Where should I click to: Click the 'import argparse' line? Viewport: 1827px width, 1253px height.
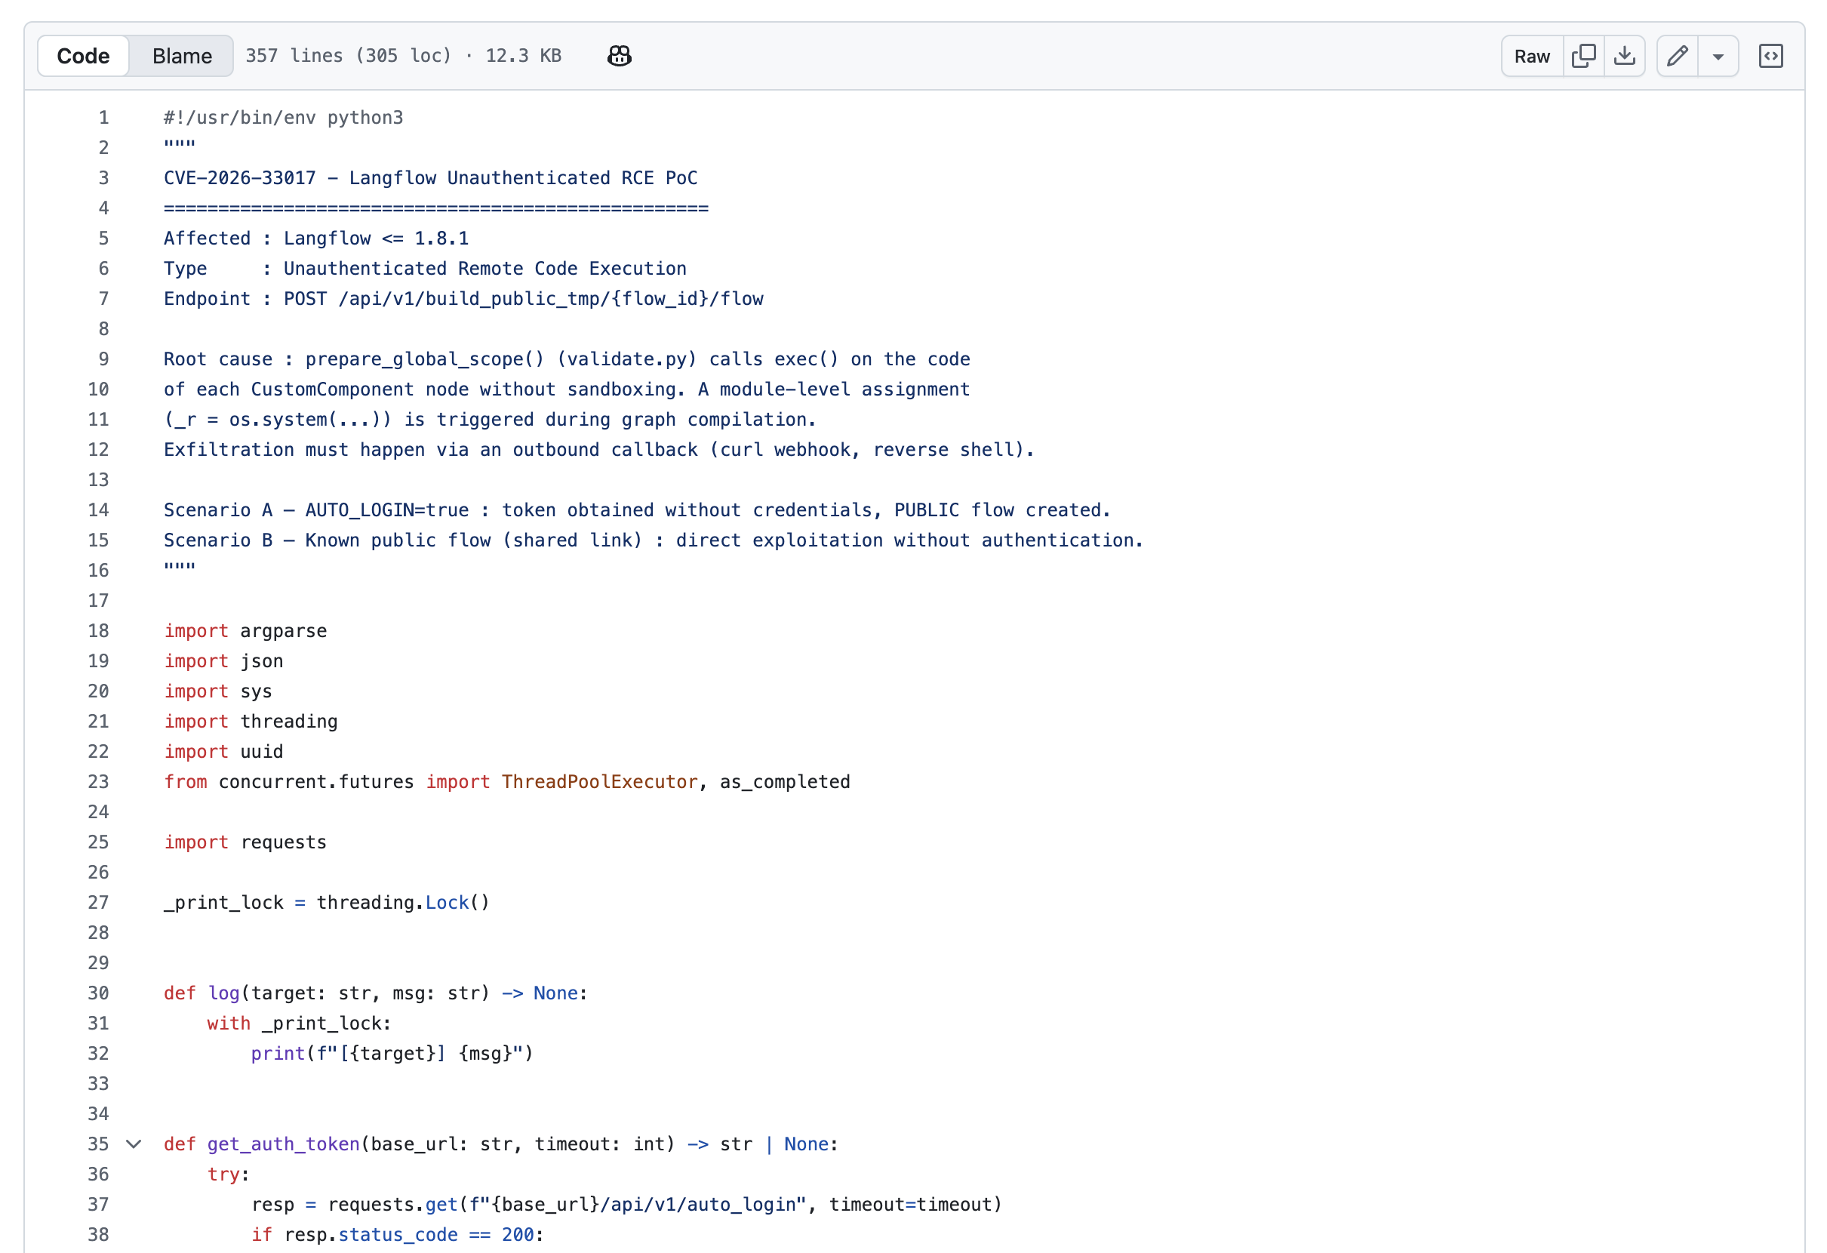click(245, 631)
